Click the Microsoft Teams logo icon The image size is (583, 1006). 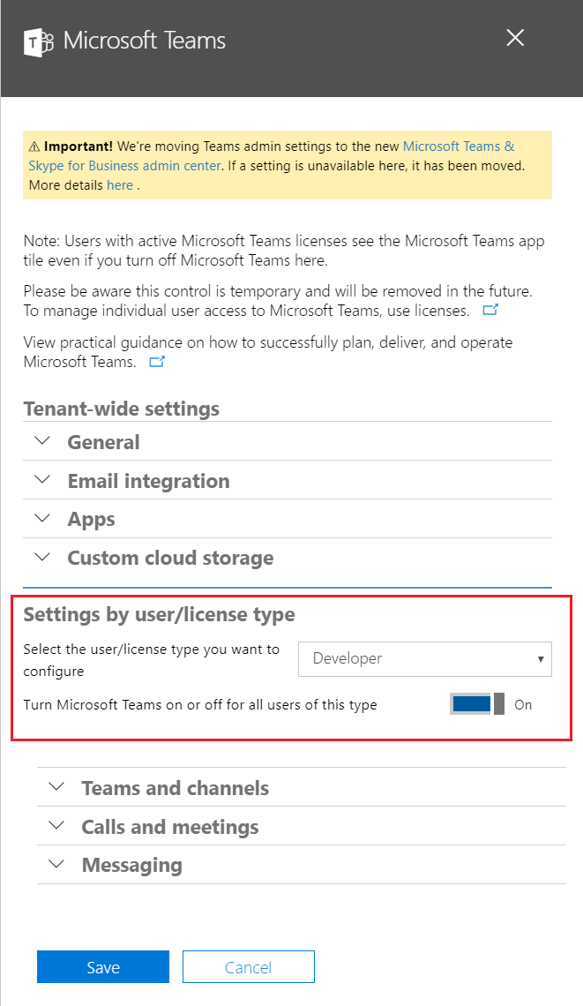pos(39,41)
